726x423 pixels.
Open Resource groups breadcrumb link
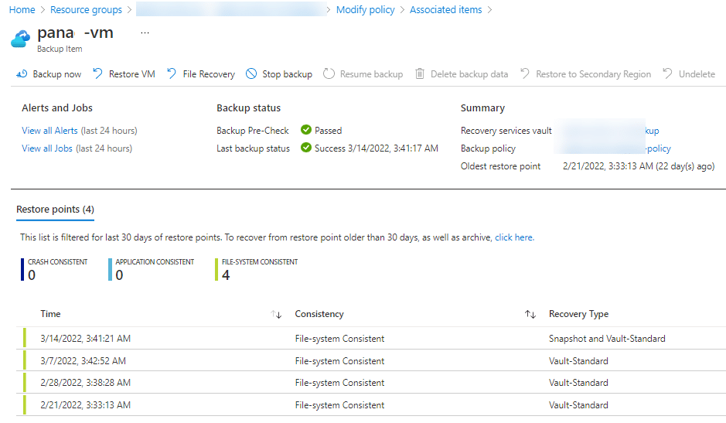click(86, 10)
